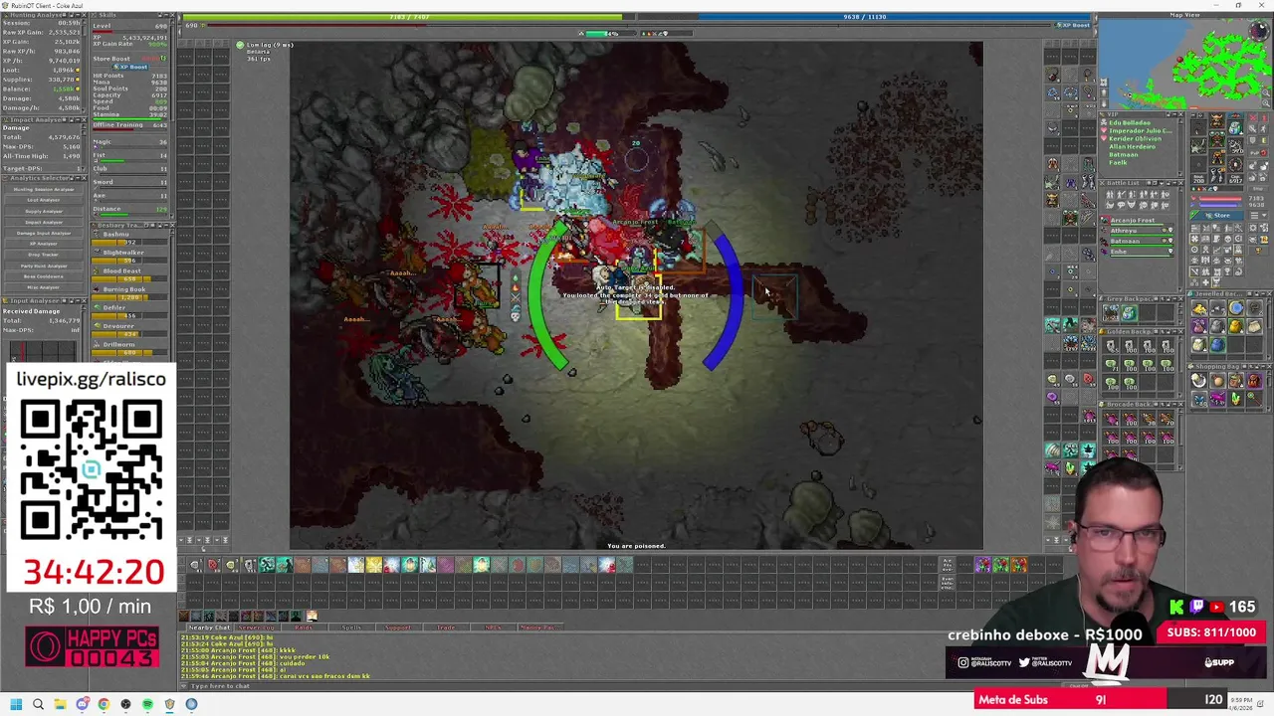Screen dimensions: 1274x716
Task: Click the last icon on the right action bar group
Action: click(1018, 565)
